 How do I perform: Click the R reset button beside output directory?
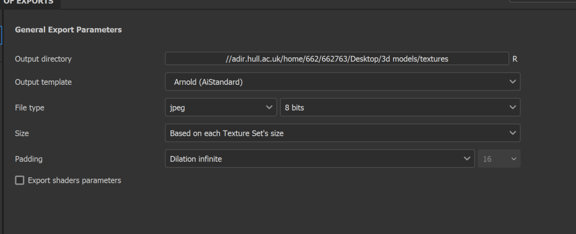(515, 59)
